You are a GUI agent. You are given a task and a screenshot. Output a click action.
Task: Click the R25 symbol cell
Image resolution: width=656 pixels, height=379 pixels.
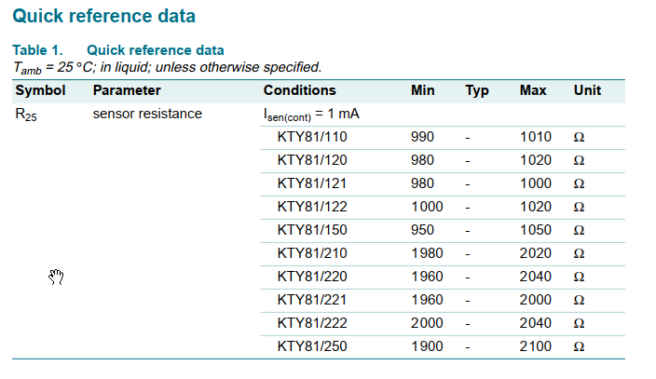26,115
